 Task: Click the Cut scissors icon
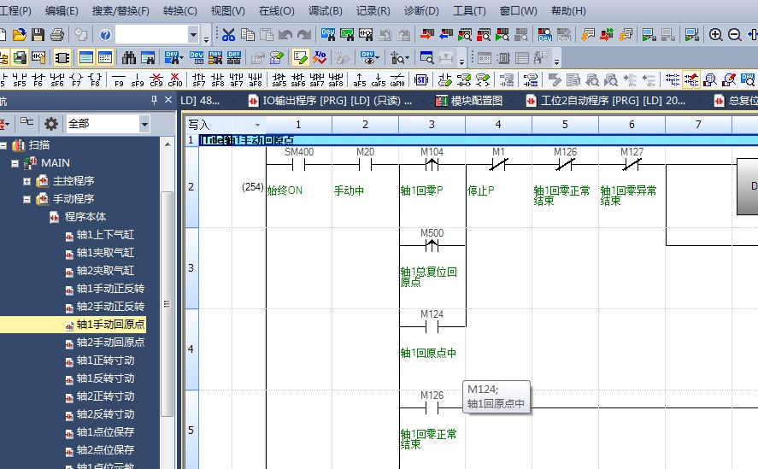tap(228, 35)
